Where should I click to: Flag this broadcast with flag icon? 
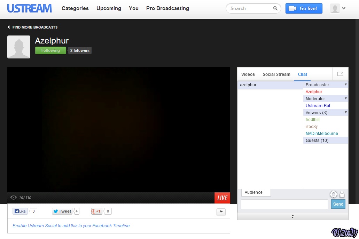pos(221,212)
